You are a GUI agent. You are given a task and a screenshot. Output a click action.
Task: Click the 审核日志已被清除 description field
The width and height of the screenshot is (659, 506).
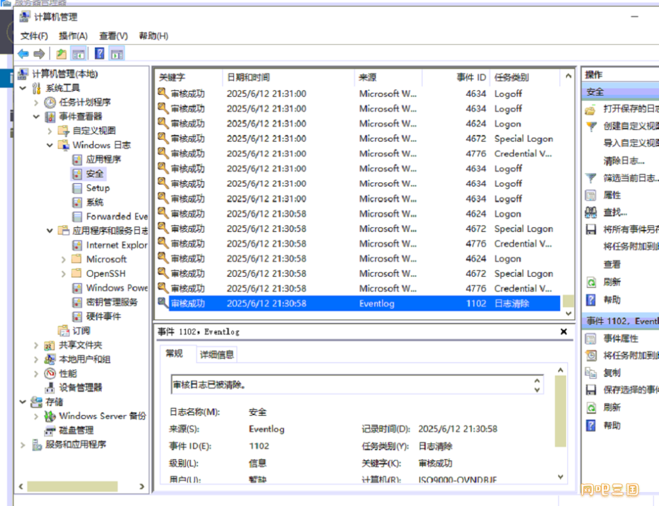coord(357,385)
